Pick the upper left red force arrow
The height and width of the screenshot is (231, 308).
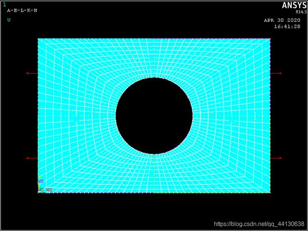click(32, 73)
